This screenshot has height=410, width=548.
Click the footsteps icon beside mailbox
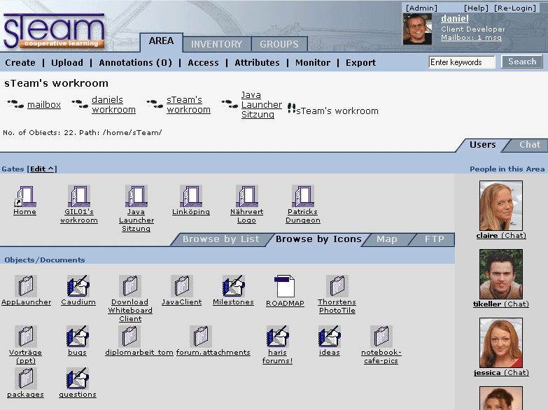coord(15,104)
